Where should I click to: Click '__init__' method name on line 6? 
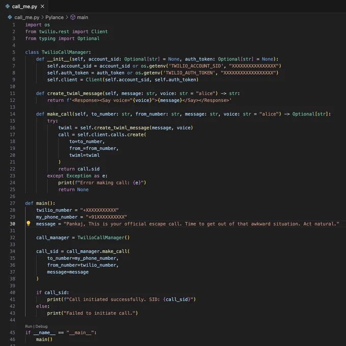coord(58,59)
